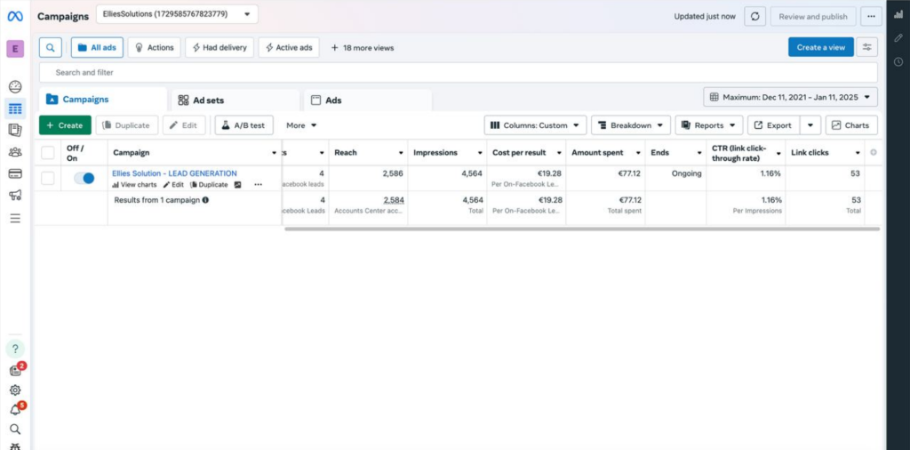
Task: Open Audiences people icon in sidebar
Action: tap(15, 152)
